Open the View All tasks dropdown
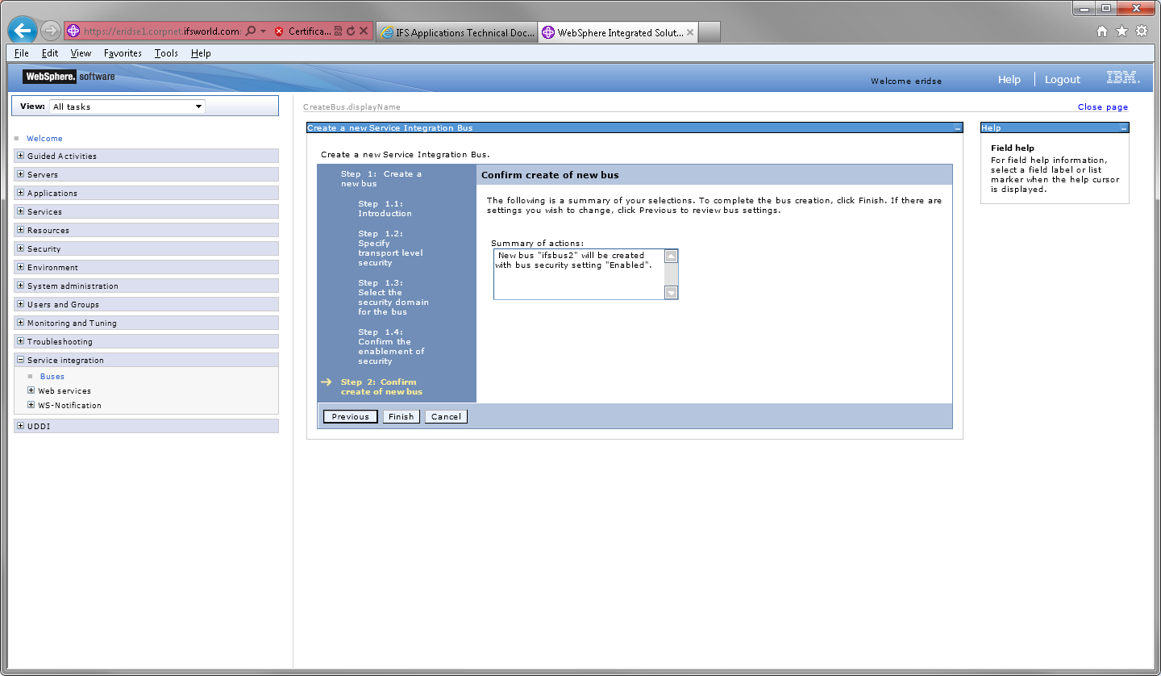This screenshot has height=676, width=1161. coord(127,106)
